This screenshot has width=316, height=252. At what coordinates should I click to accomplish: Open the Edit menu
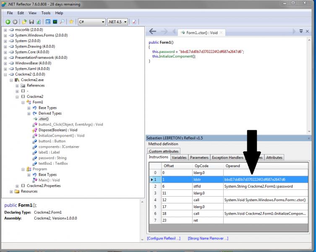coord(21,13)
